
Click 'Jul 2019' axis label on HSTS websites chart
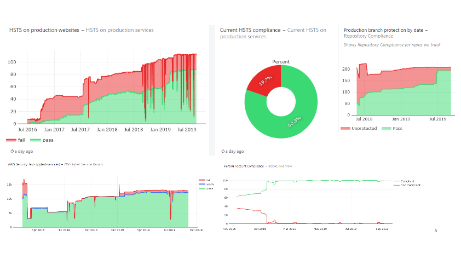(x=187, y=129)
